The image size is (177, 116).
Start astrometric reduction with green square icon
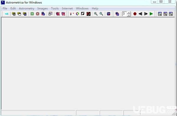click(x=32, y=14)
